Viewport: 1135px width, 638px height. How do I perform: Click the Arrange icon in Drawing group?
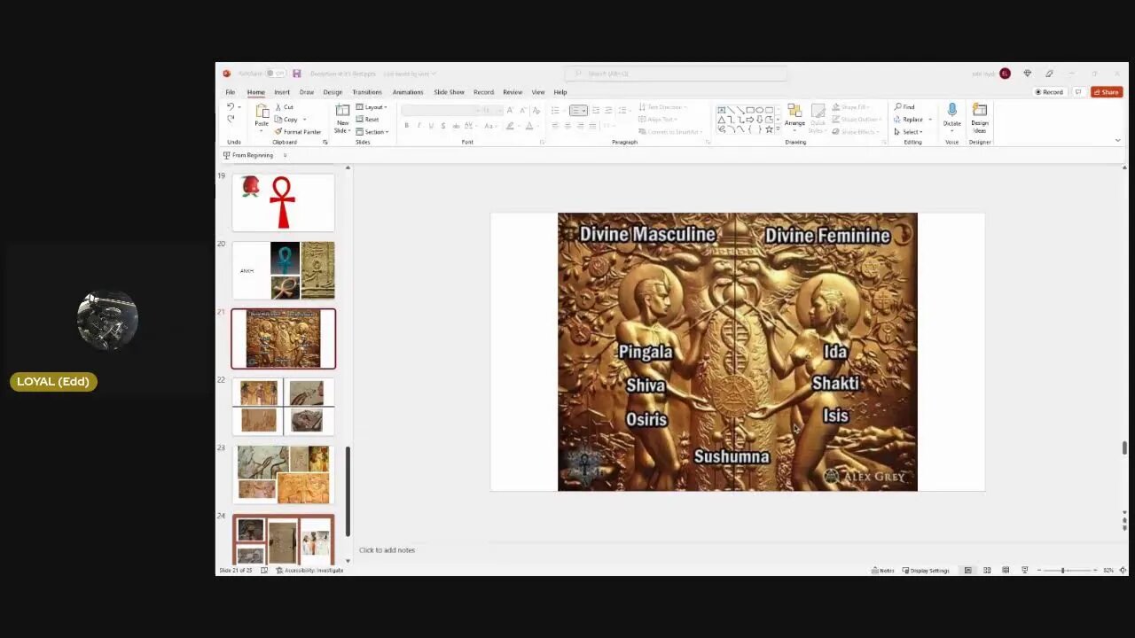794,111
